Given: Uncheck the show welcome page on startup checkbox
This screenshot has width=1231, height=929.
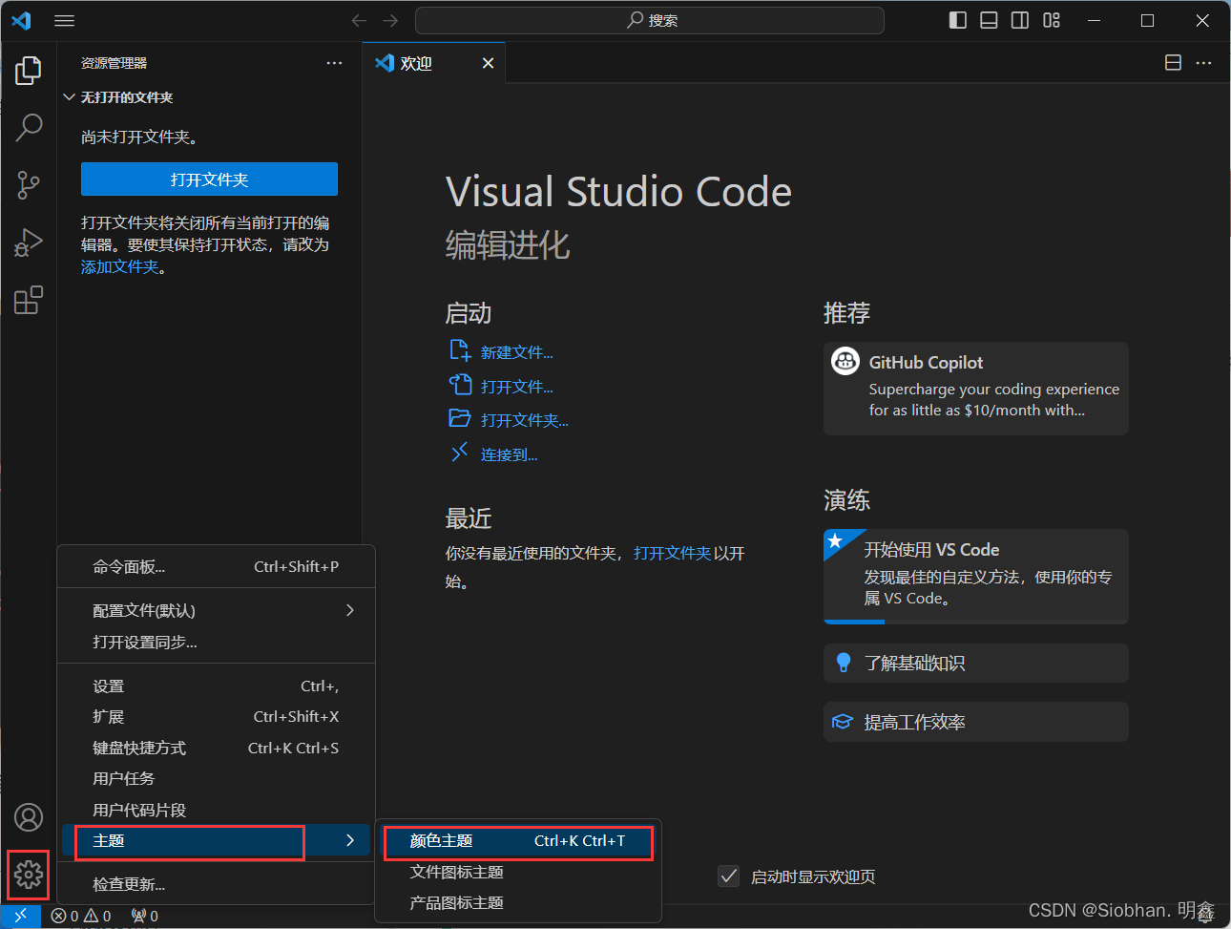Looking at the screenshot, I should 729,876.
